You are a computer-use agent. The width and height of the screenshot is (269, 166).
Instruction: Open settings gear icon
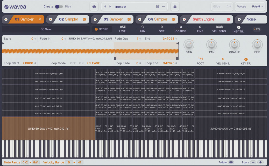point(175,7)
